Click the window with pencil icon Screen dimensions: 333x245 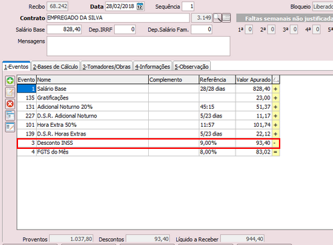(10, 127)
